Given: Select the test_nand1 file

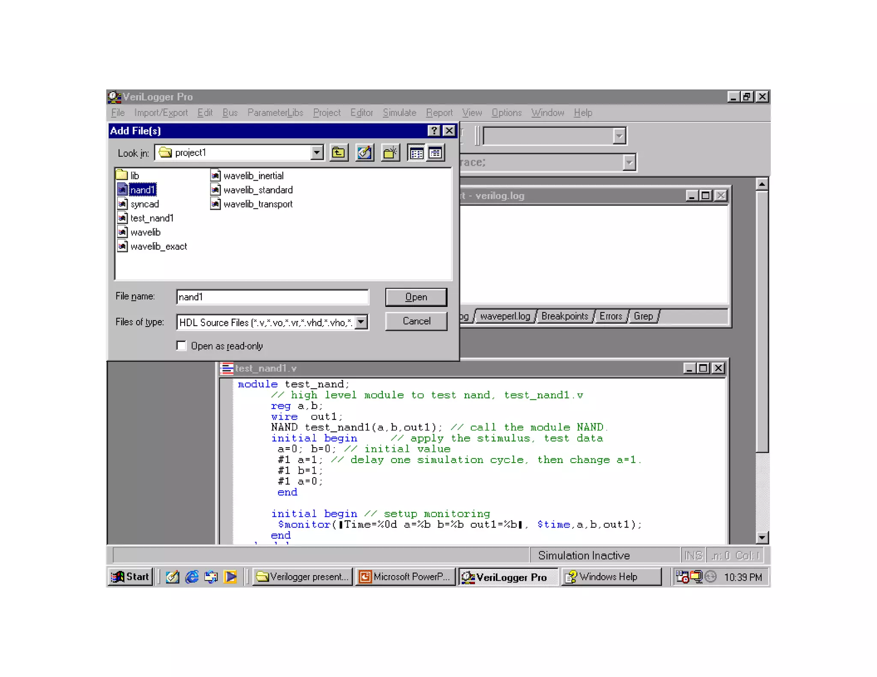Looking at the screenshot, I should tap(152, 218).
